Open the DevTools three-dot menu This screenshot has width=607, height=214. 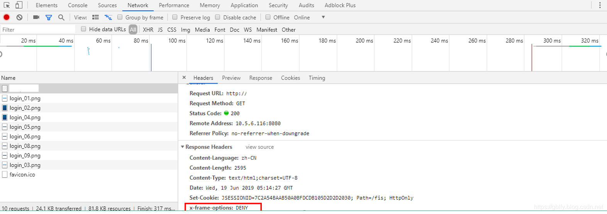tap(600, 5)
